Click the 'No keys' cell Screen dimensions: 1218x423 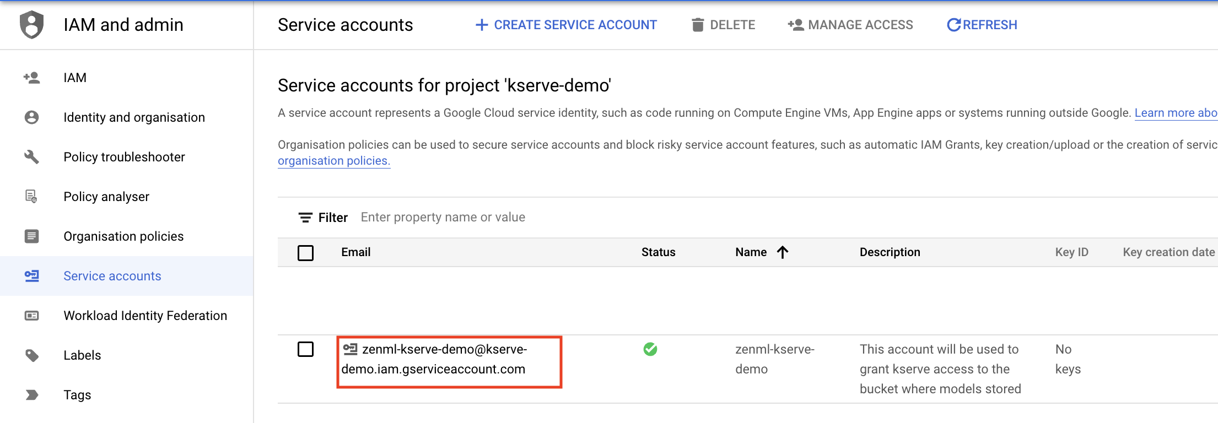coord(1068,359)
